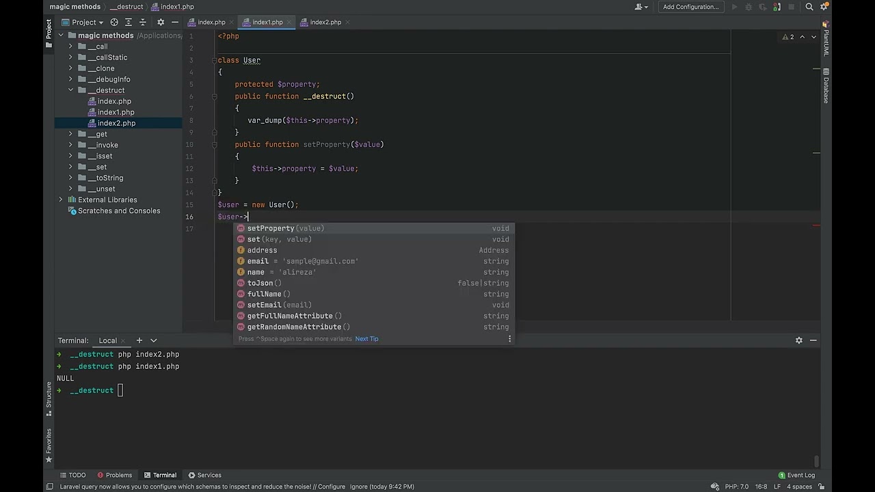Click Collapse All in Project panel toolbar

click(142, 22)
